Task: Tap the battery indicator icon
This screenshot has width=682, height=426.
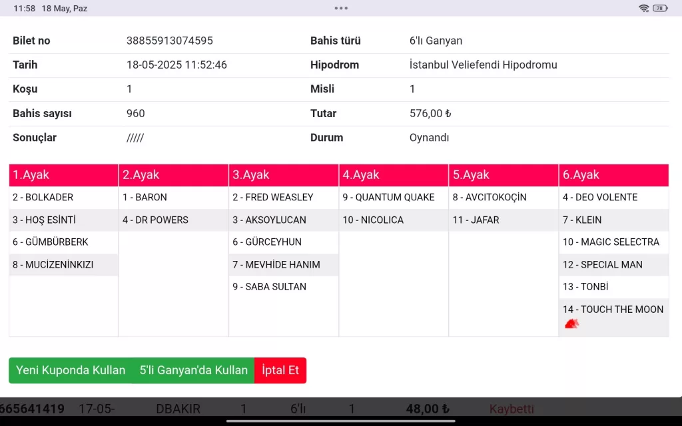Action: [659, 8]
